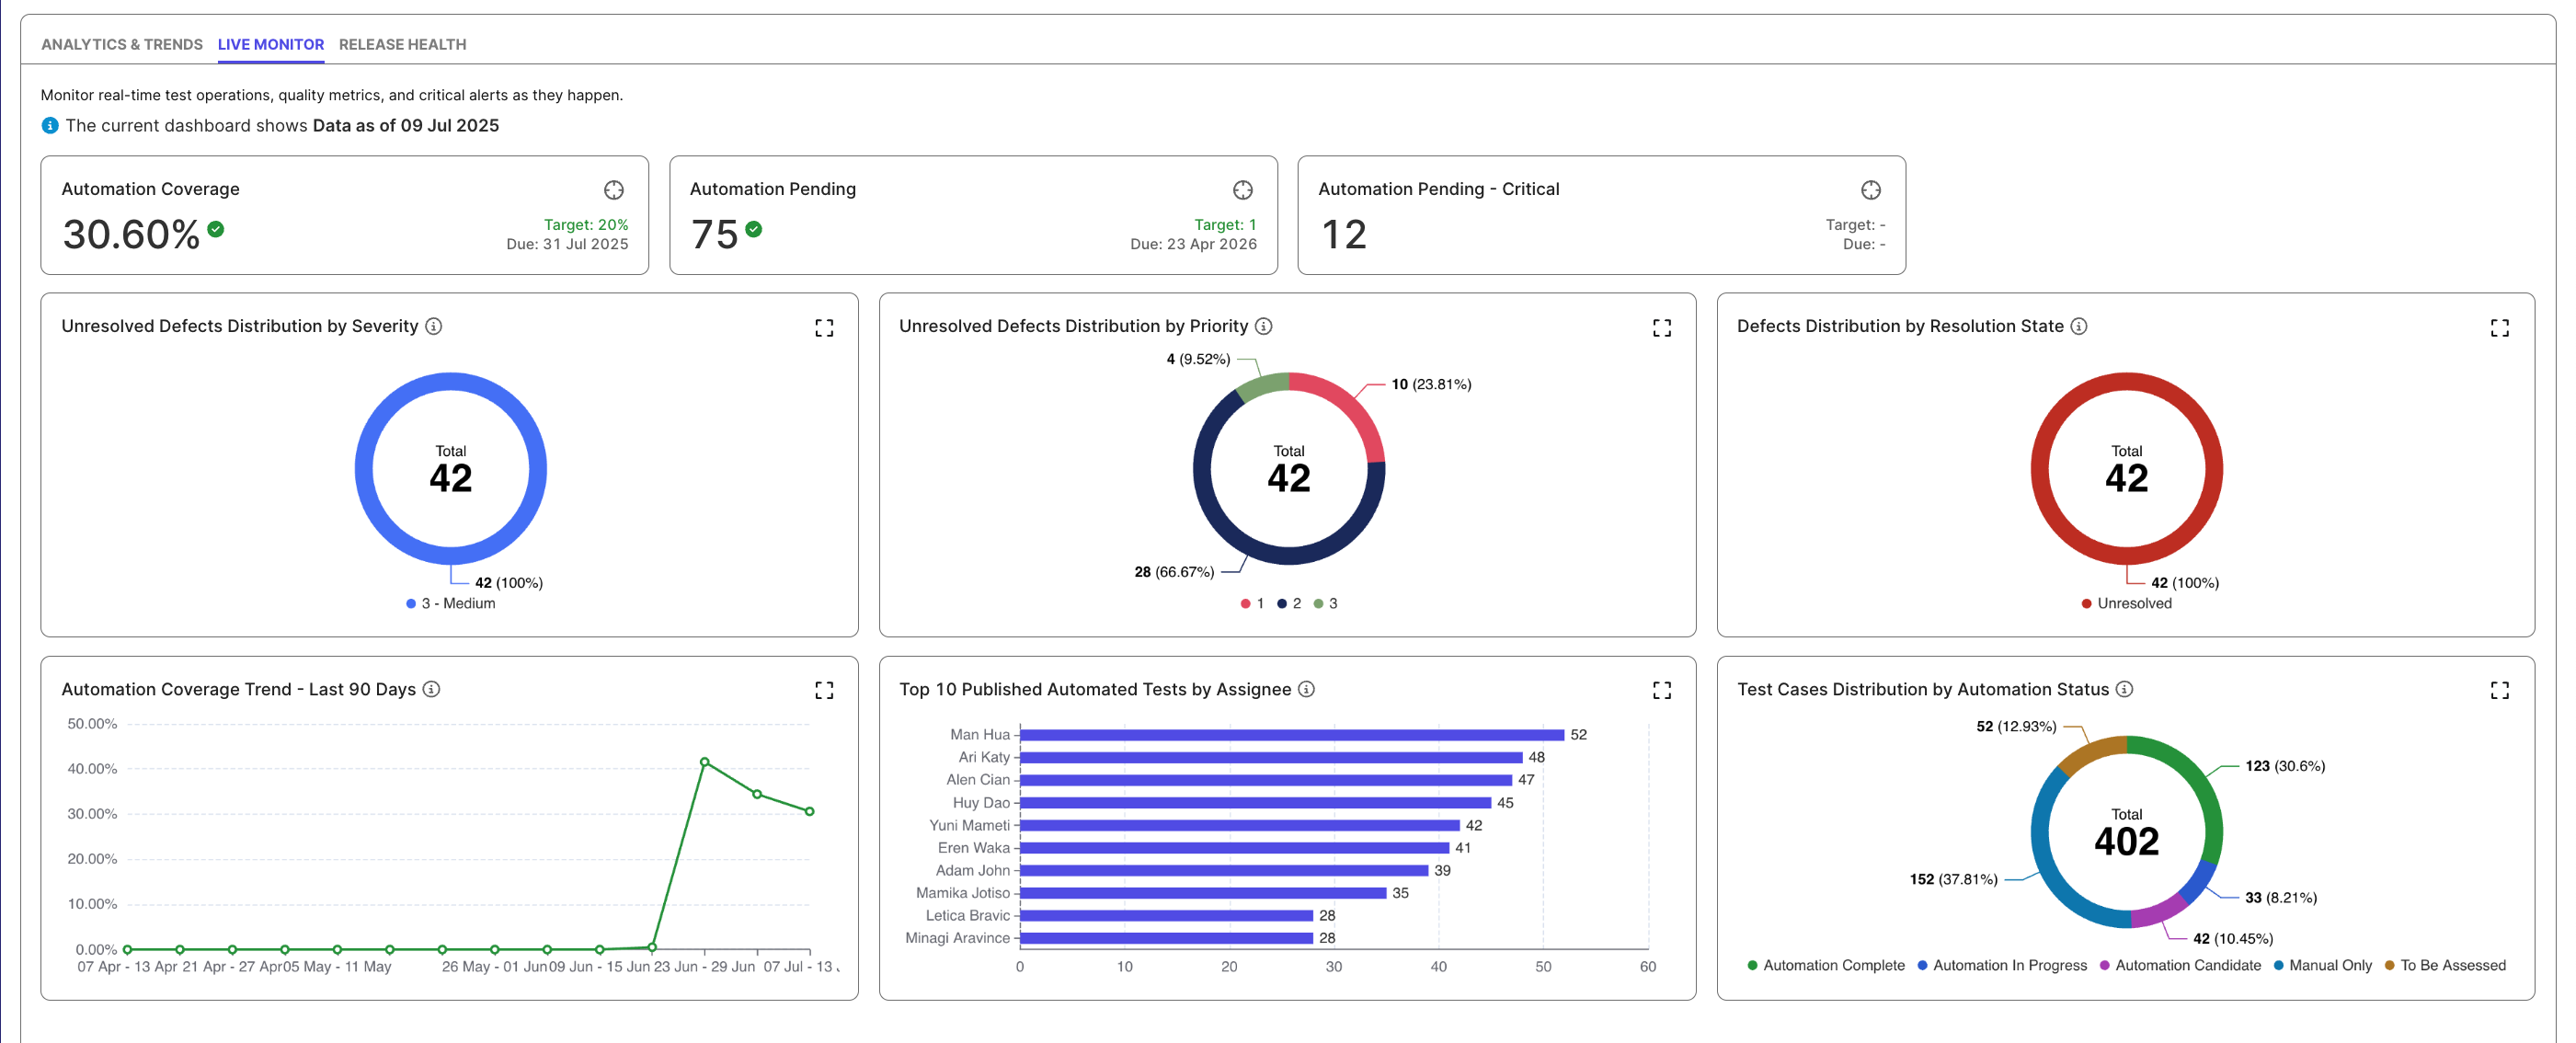2576x1043 pixels.
Task: Expand Test Cases by Automation Status fullscreen
Action: [2499, 690]
